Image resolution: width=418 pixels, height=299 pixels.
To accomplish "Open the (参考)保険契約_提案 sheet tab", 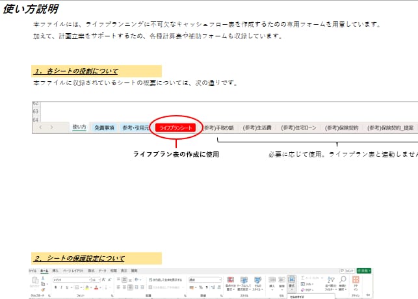I will [x=390, y=128].
